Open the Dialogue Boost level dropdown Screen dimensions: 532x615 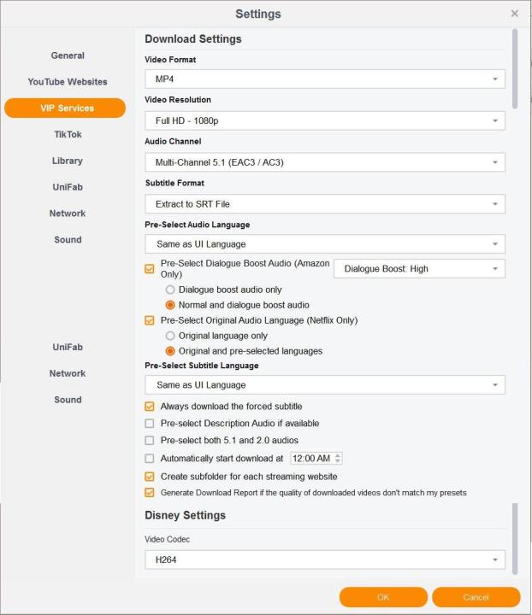point(419,269)
